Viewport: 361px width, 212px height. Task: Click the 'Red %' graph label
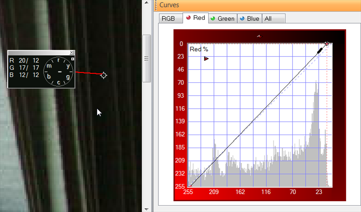[199, 49]
